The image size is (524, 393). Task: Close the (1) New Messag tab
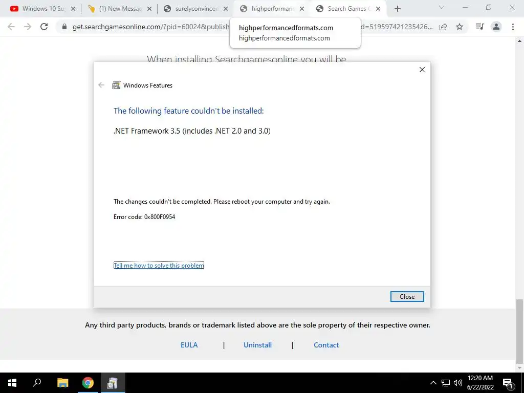click(x=149, y=9)
